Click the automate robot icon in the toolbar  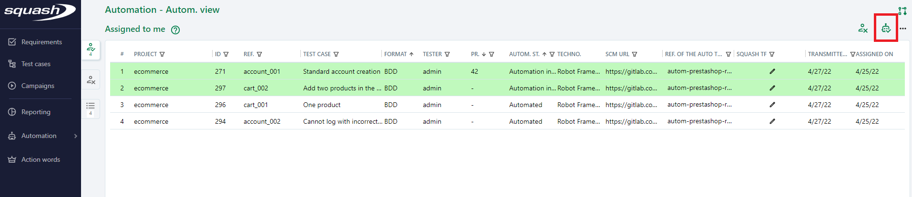(885, 29)
